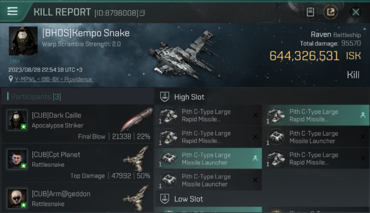The image size is (370, 213).
Task: Share the kill report externally
Action: click(331, 12)
